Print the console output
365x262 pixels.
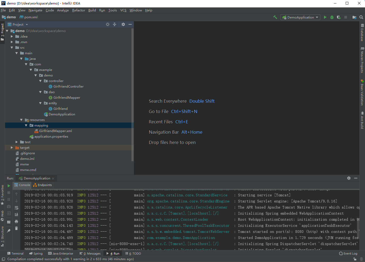(x=16, y=222)
